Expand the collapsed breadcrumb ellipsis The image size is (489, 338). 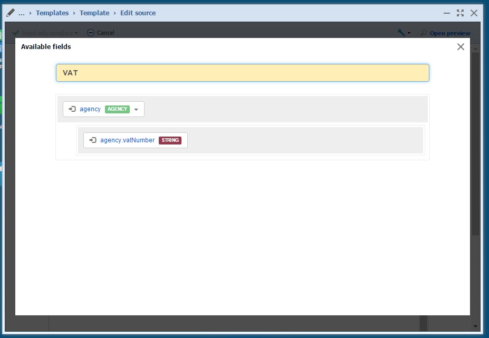pyautogui.click(x=21, y=13)
